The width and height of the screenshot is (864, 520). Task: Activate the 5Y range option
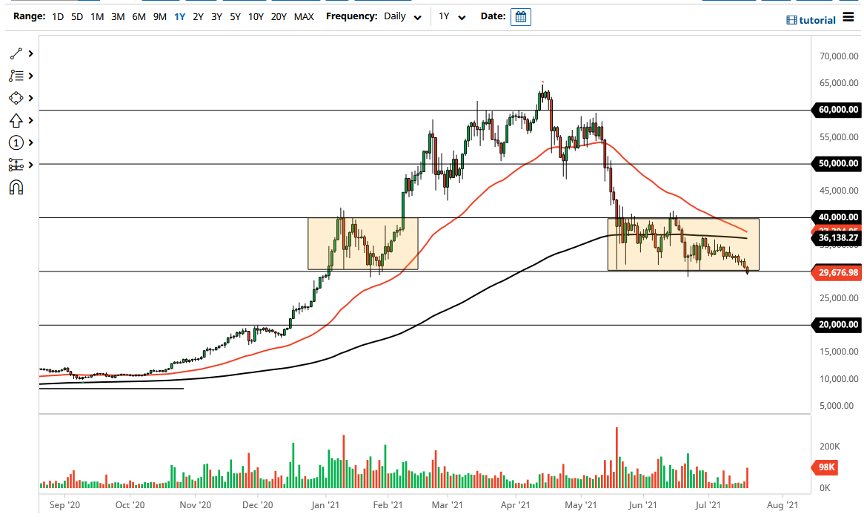tap(235, 16)
